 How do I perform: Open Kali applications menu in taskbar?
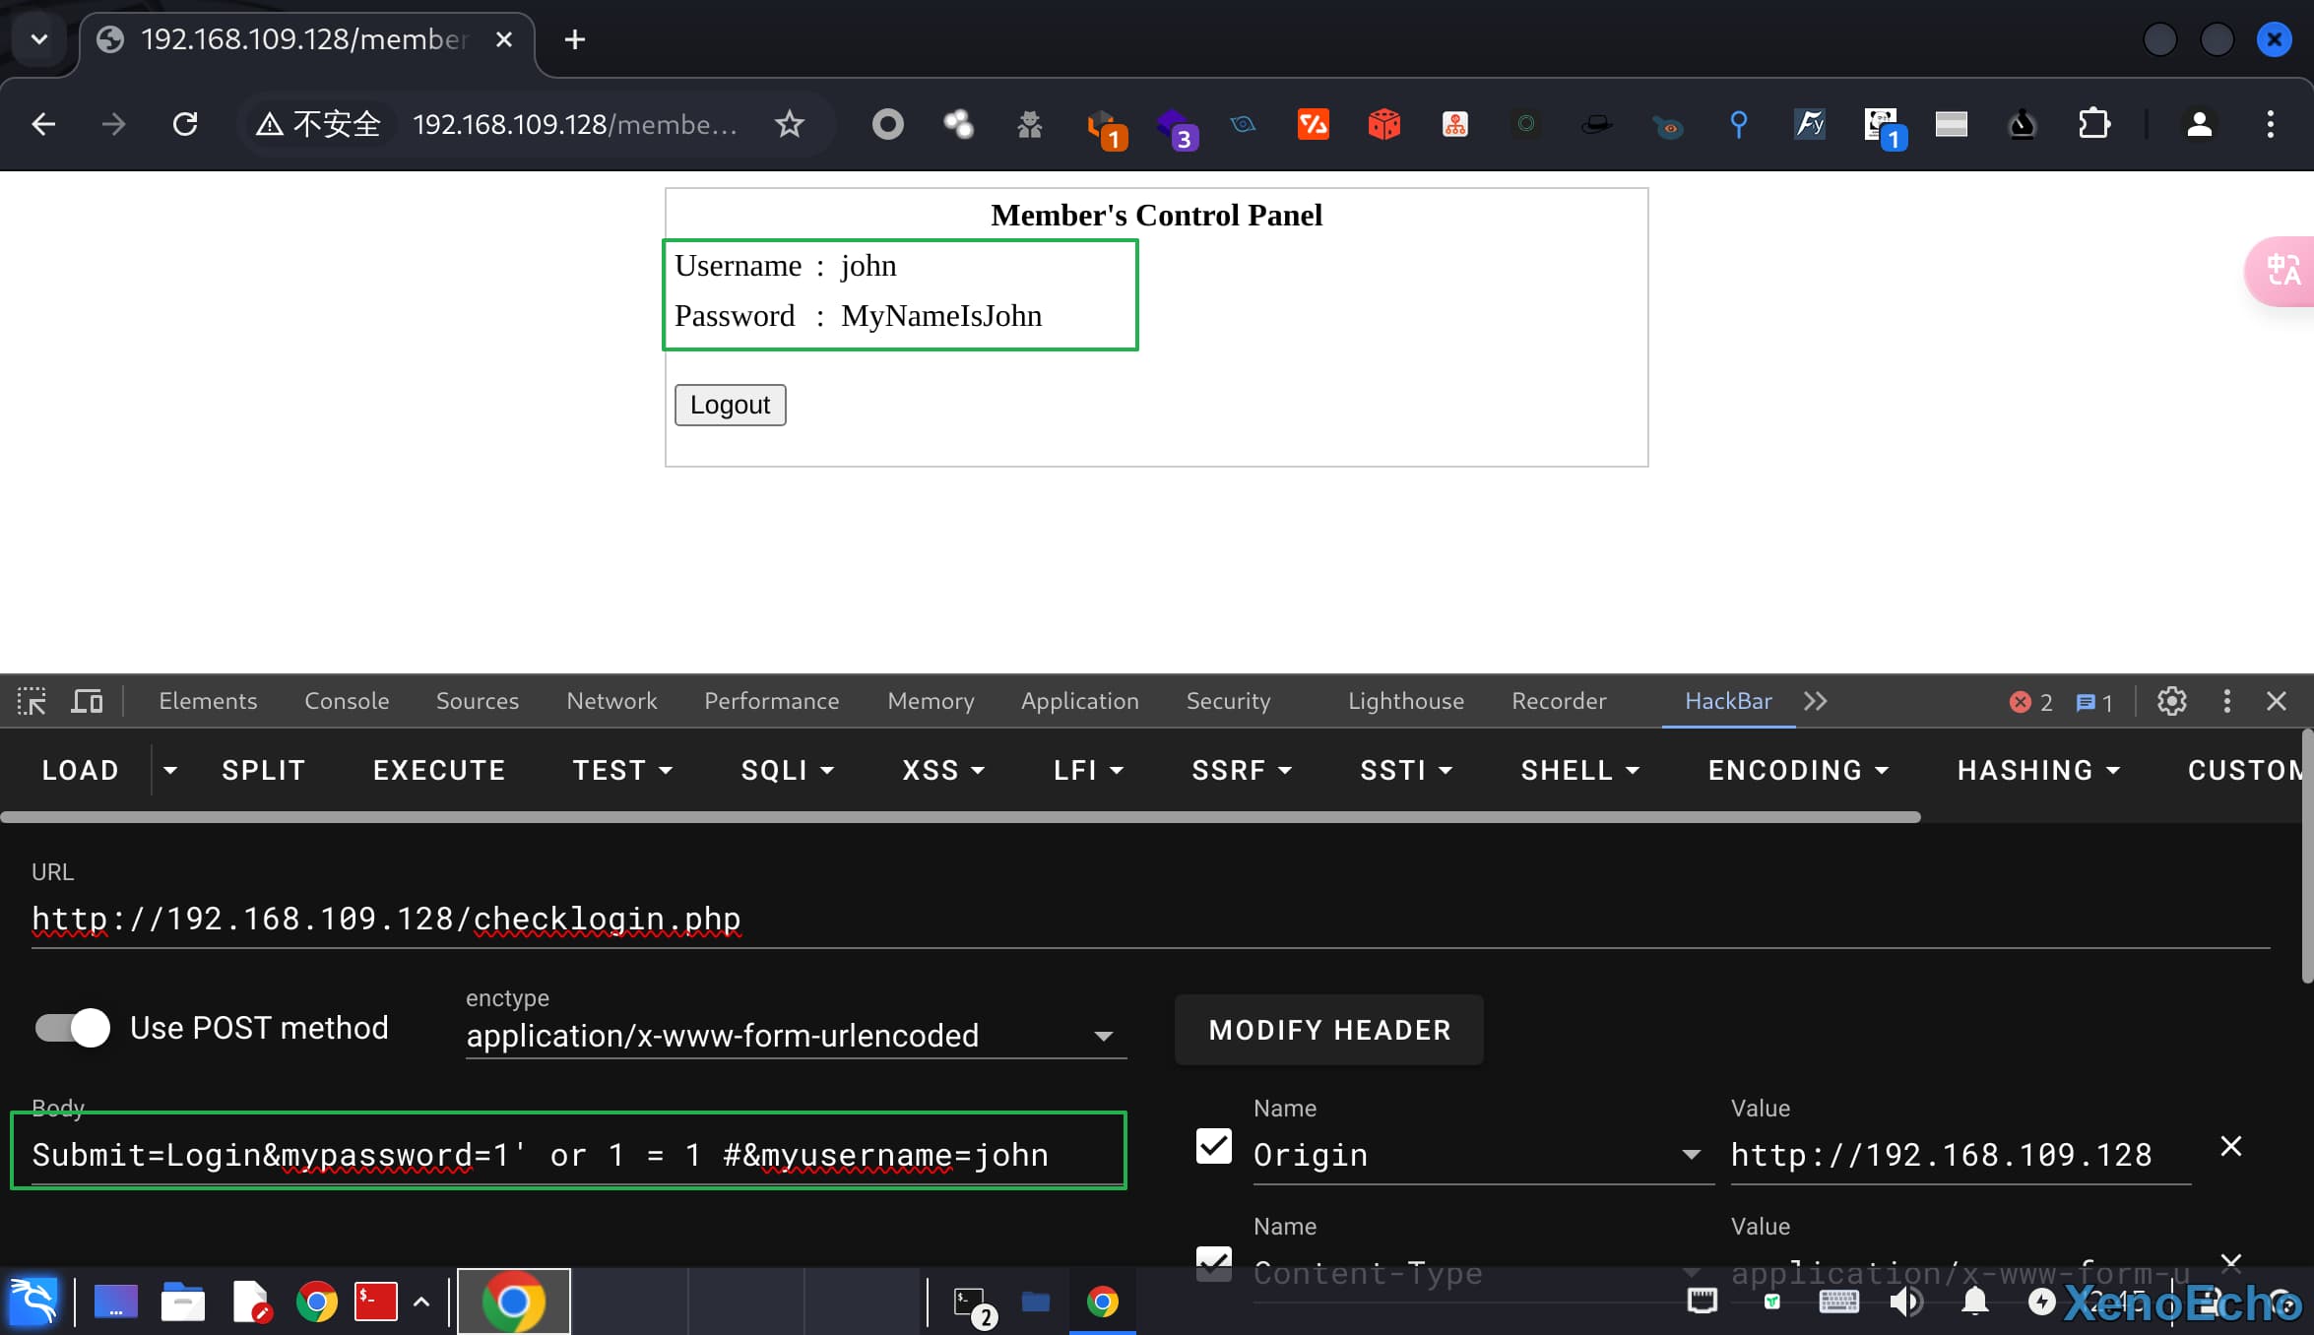(x=33, y=1302)
